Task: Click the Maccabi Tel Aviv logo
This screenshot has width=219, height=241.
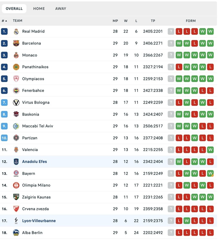Action: [x=16, y=126]
